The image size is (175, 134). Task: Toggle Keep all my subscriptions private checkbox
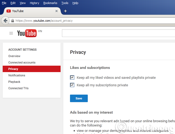[72, 85]
